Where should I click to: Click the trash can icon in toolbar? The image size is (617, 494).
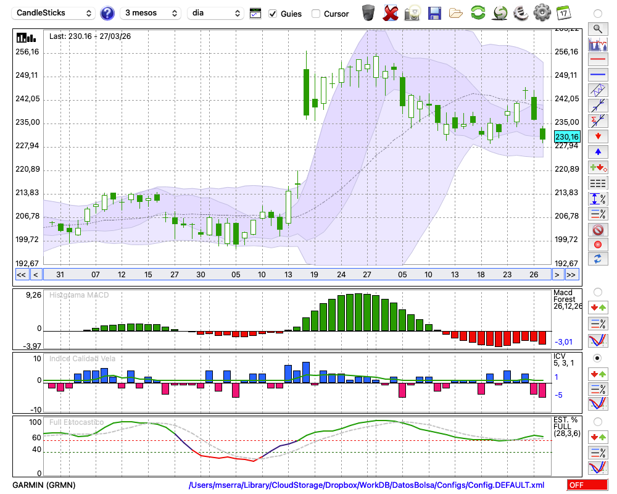pos(368,12)
